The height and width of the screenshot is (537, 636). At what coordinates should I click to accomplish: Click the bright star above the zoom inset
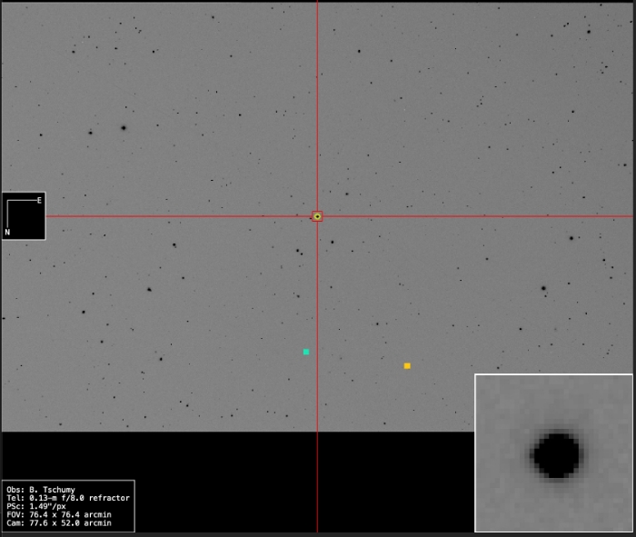click(x=543, y=289)
